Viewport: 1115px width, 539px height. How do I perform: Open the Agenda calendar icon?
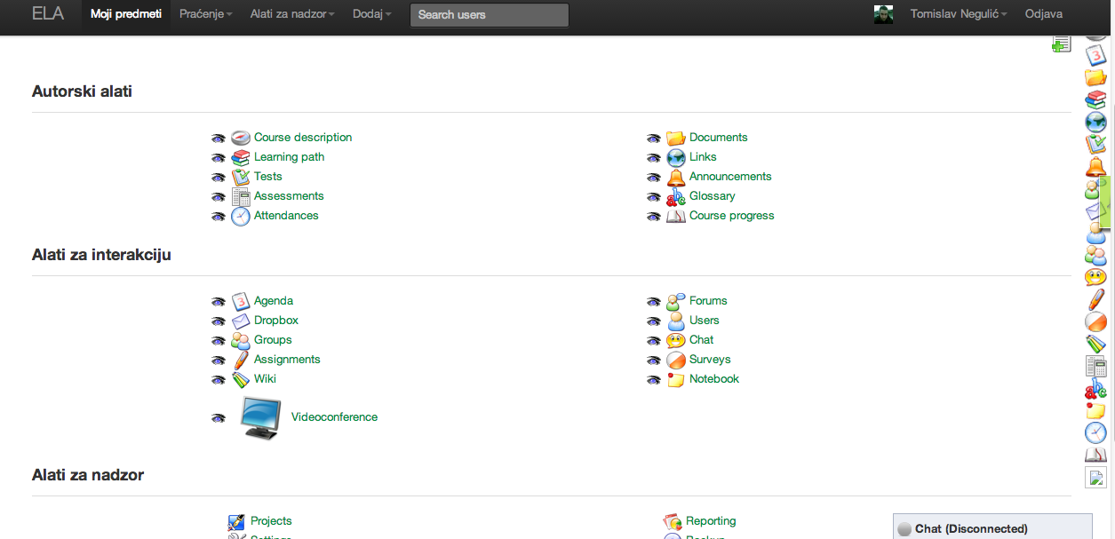click(x=241, y=301)
